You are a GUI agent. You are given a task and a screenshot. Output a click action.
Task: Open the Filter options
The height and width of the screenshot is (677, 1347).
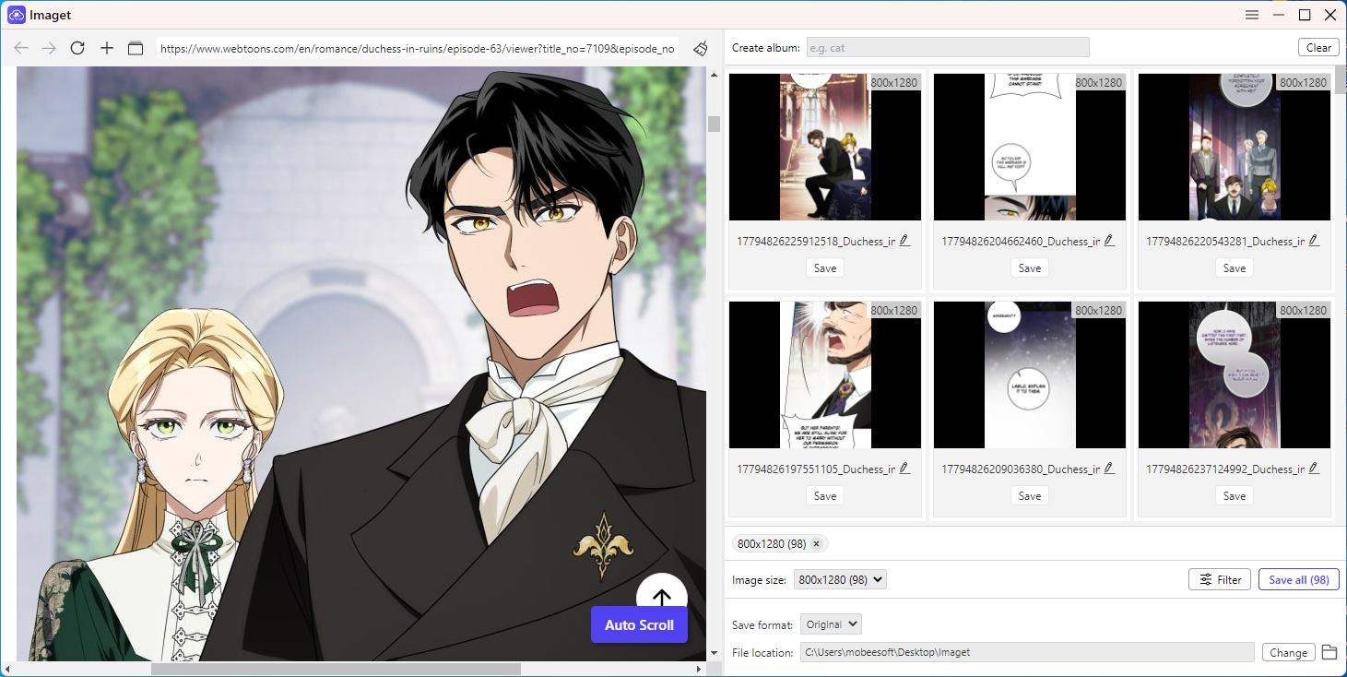point(1220,580)
